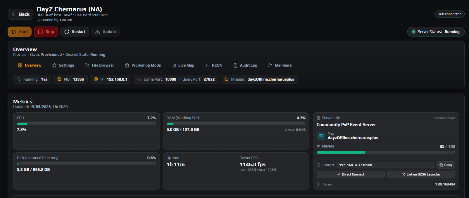This screenshot has width=469, height=198.
Task: Click the Uptime value 1h 11m
Action: tap(176, 164)
